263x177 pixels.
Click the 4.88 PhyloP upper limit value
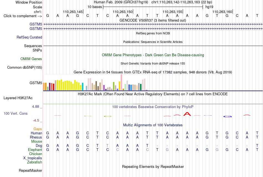click(35, 107)
